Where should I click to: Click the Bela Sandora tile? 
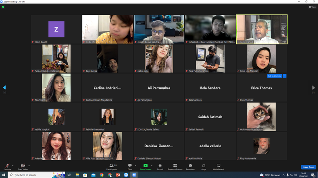210,88
